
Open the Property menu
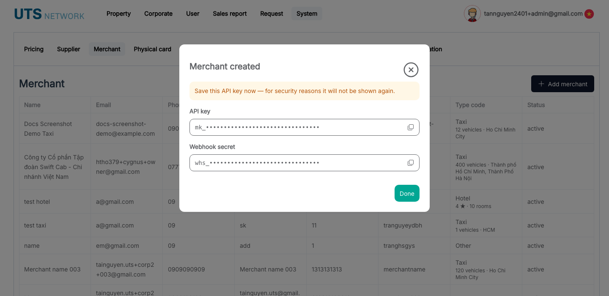point(118,14)
